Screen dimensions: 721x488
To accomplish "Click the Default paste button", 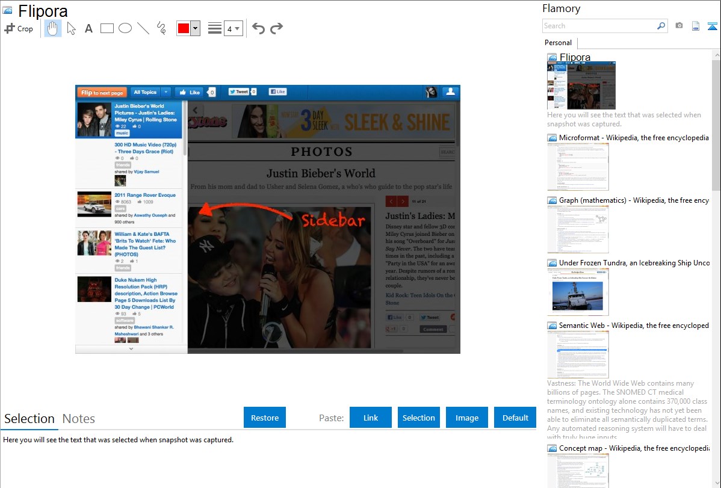I will tap(515, 418).
